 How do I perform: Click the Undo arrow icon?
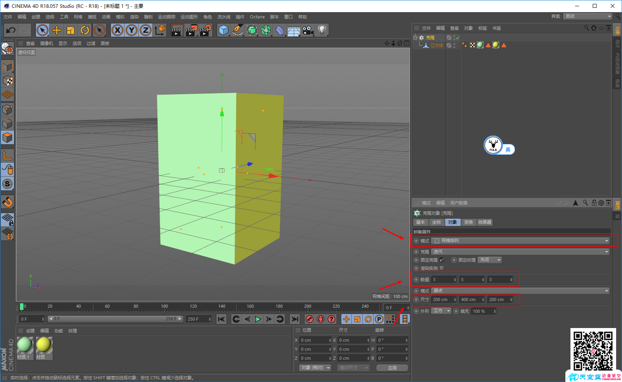pos(11,30)
